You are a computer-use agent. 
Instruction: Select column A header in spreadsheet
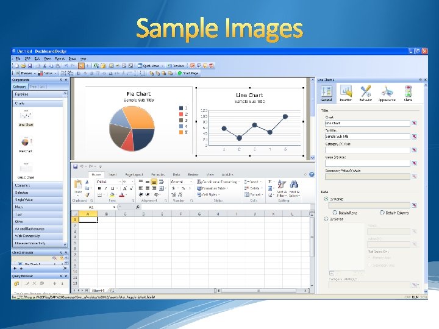(x=88, y=214)
